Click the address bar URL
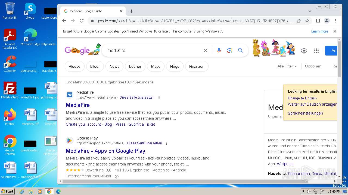Image resolution: width=348 pixels, height=195 pixels. pos(195,21)
